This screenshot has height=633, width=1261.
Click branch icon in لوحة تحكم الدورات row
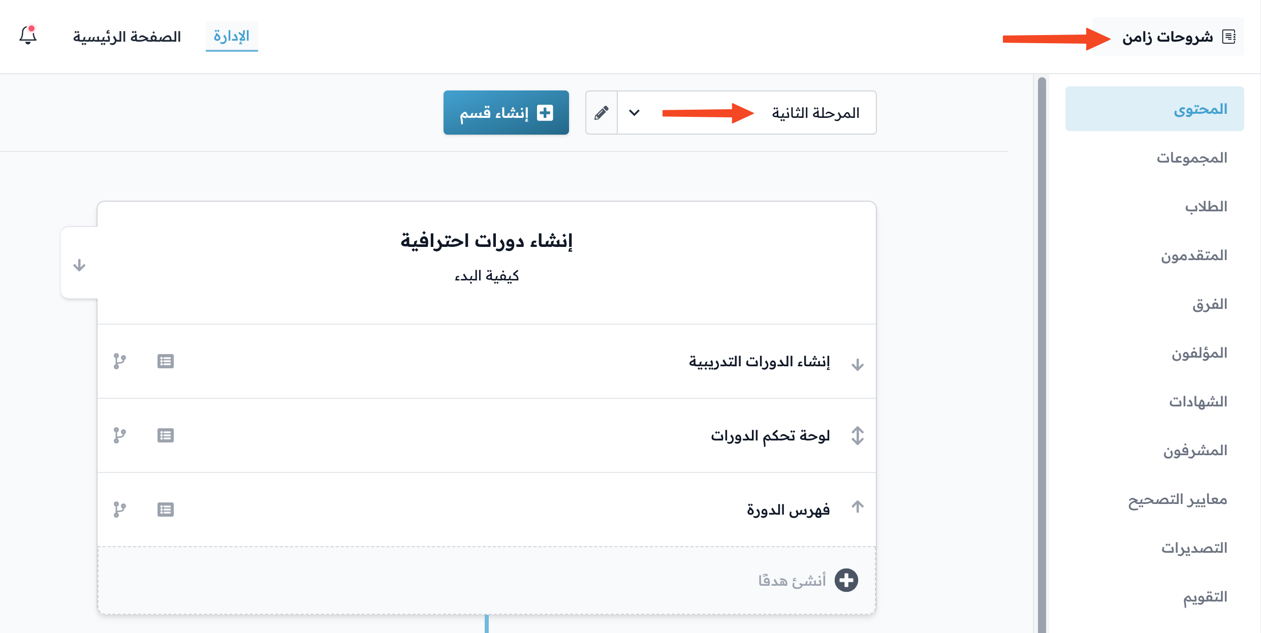click(119, 435)
